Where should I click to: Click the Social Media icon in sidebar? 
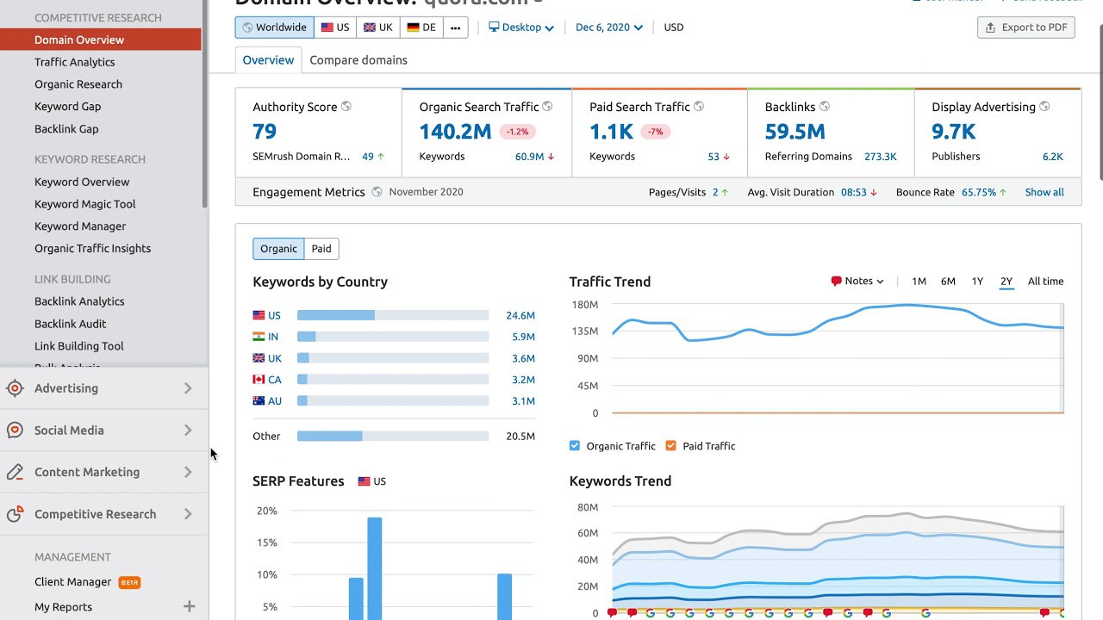15,431
